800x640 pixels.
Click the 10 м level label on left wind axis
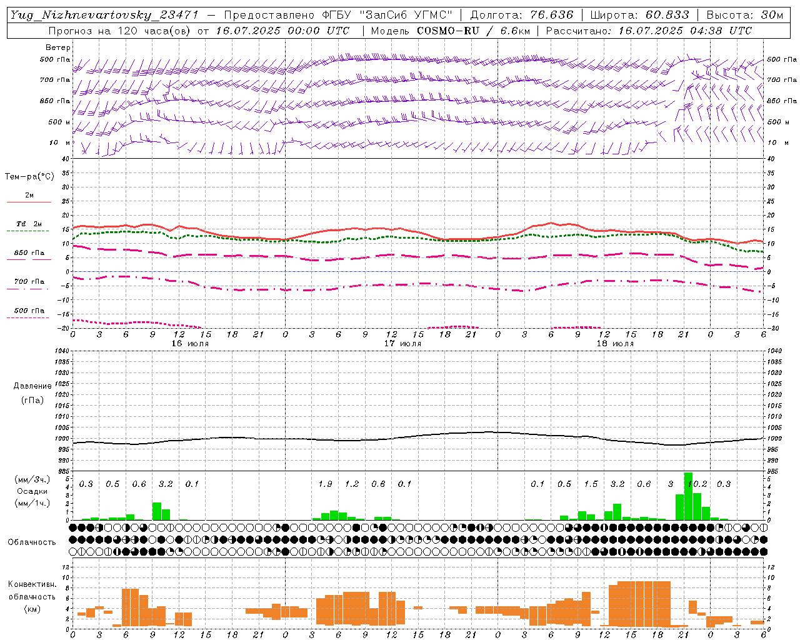coord(59,142)
